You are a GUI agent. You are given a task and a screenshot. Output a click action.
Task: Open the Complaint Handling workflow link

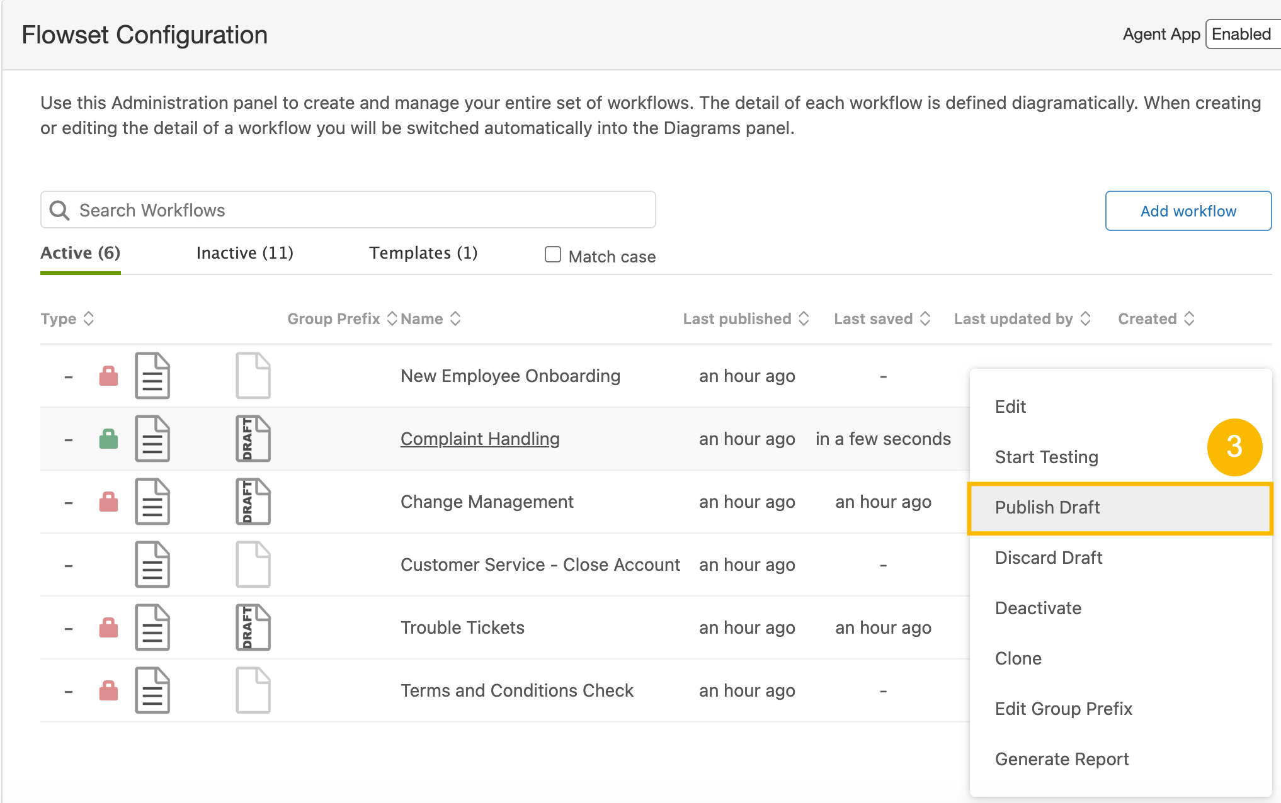pyautogui.click(x=480, y=439)
